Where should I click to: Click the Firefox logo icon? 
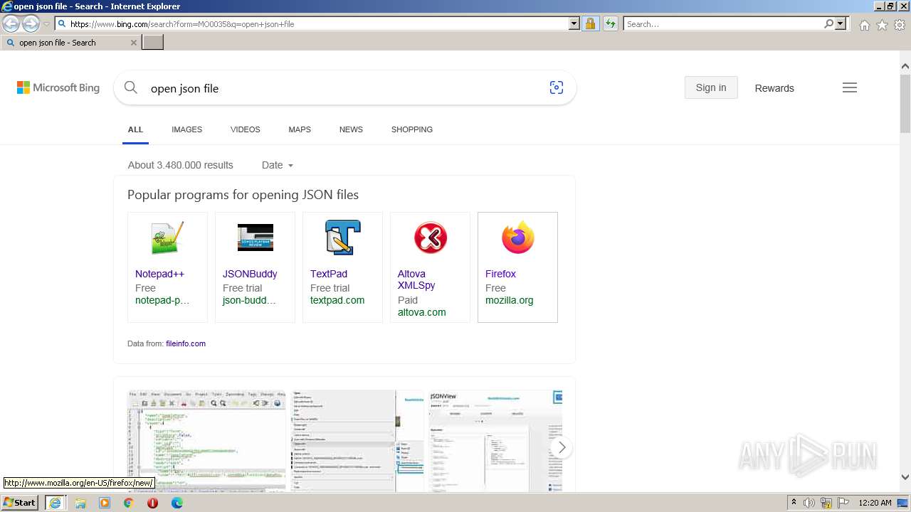[518, 238]
